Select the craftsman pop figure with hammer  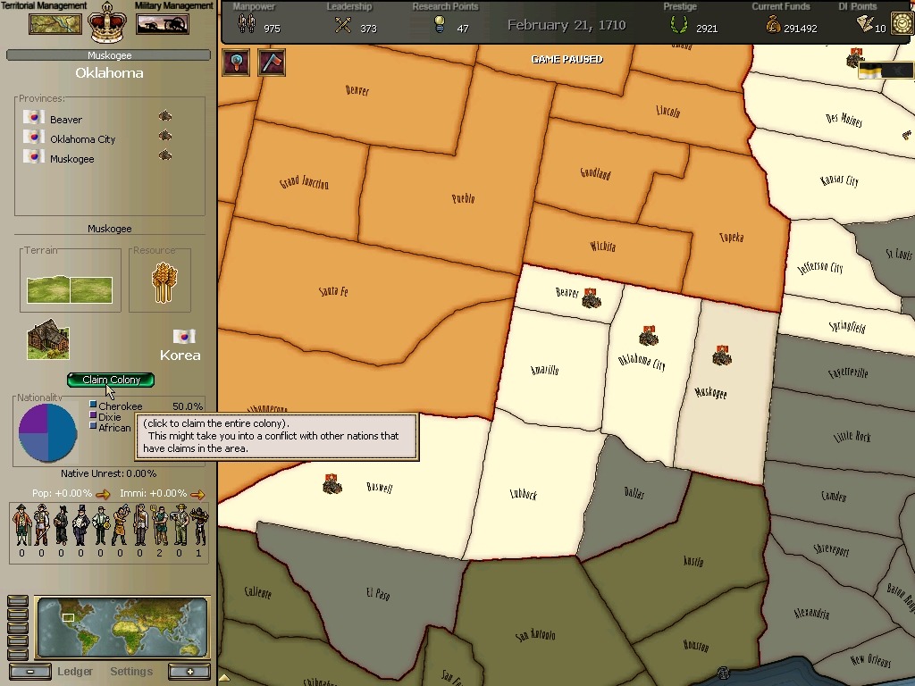pyautogui.click(x=121, y=525)
